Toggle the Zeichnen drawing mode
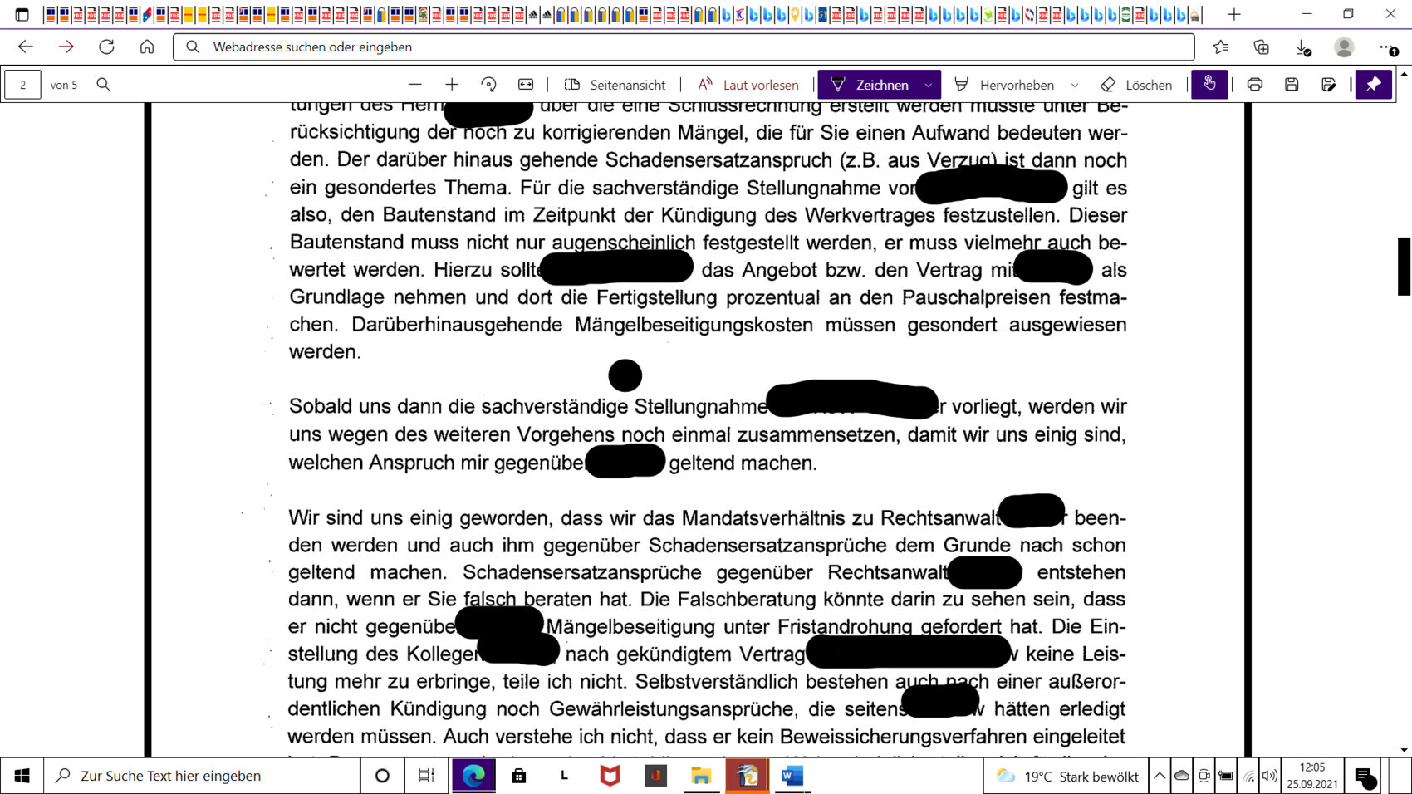1412x794 pixels. tap(870, 85)
